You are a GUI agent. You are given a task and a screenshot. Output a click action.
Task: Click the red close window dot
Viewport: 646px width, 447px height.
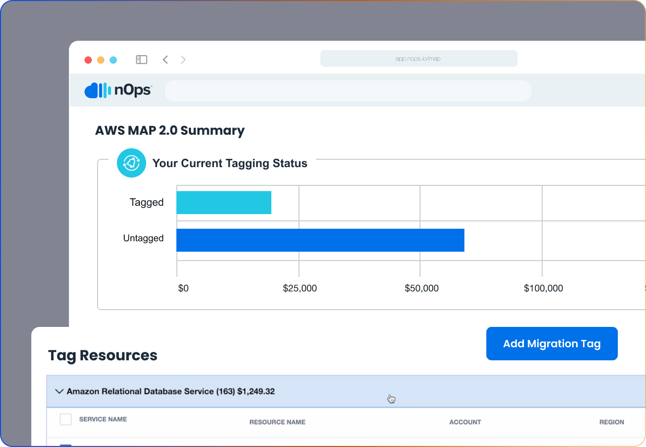point(88,60)
